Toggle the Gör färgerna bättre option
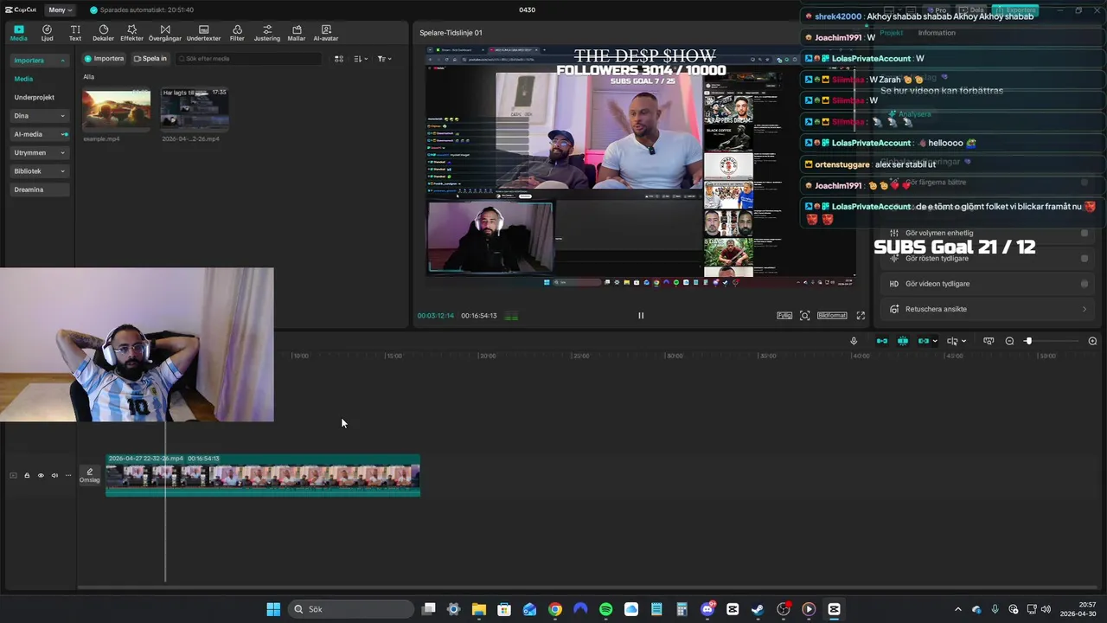1107x623 pixels. [x=1085, y=183]
